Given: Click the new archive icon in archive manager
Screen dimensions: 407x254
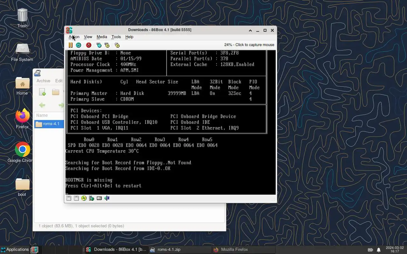Looking at the screenshot, I should pyautogui.click(x=42, y=92).
